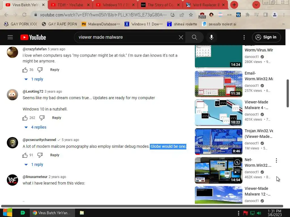
Task: Open the Viewer-Made Malware 12 title
Action: (x=258, y=191)
